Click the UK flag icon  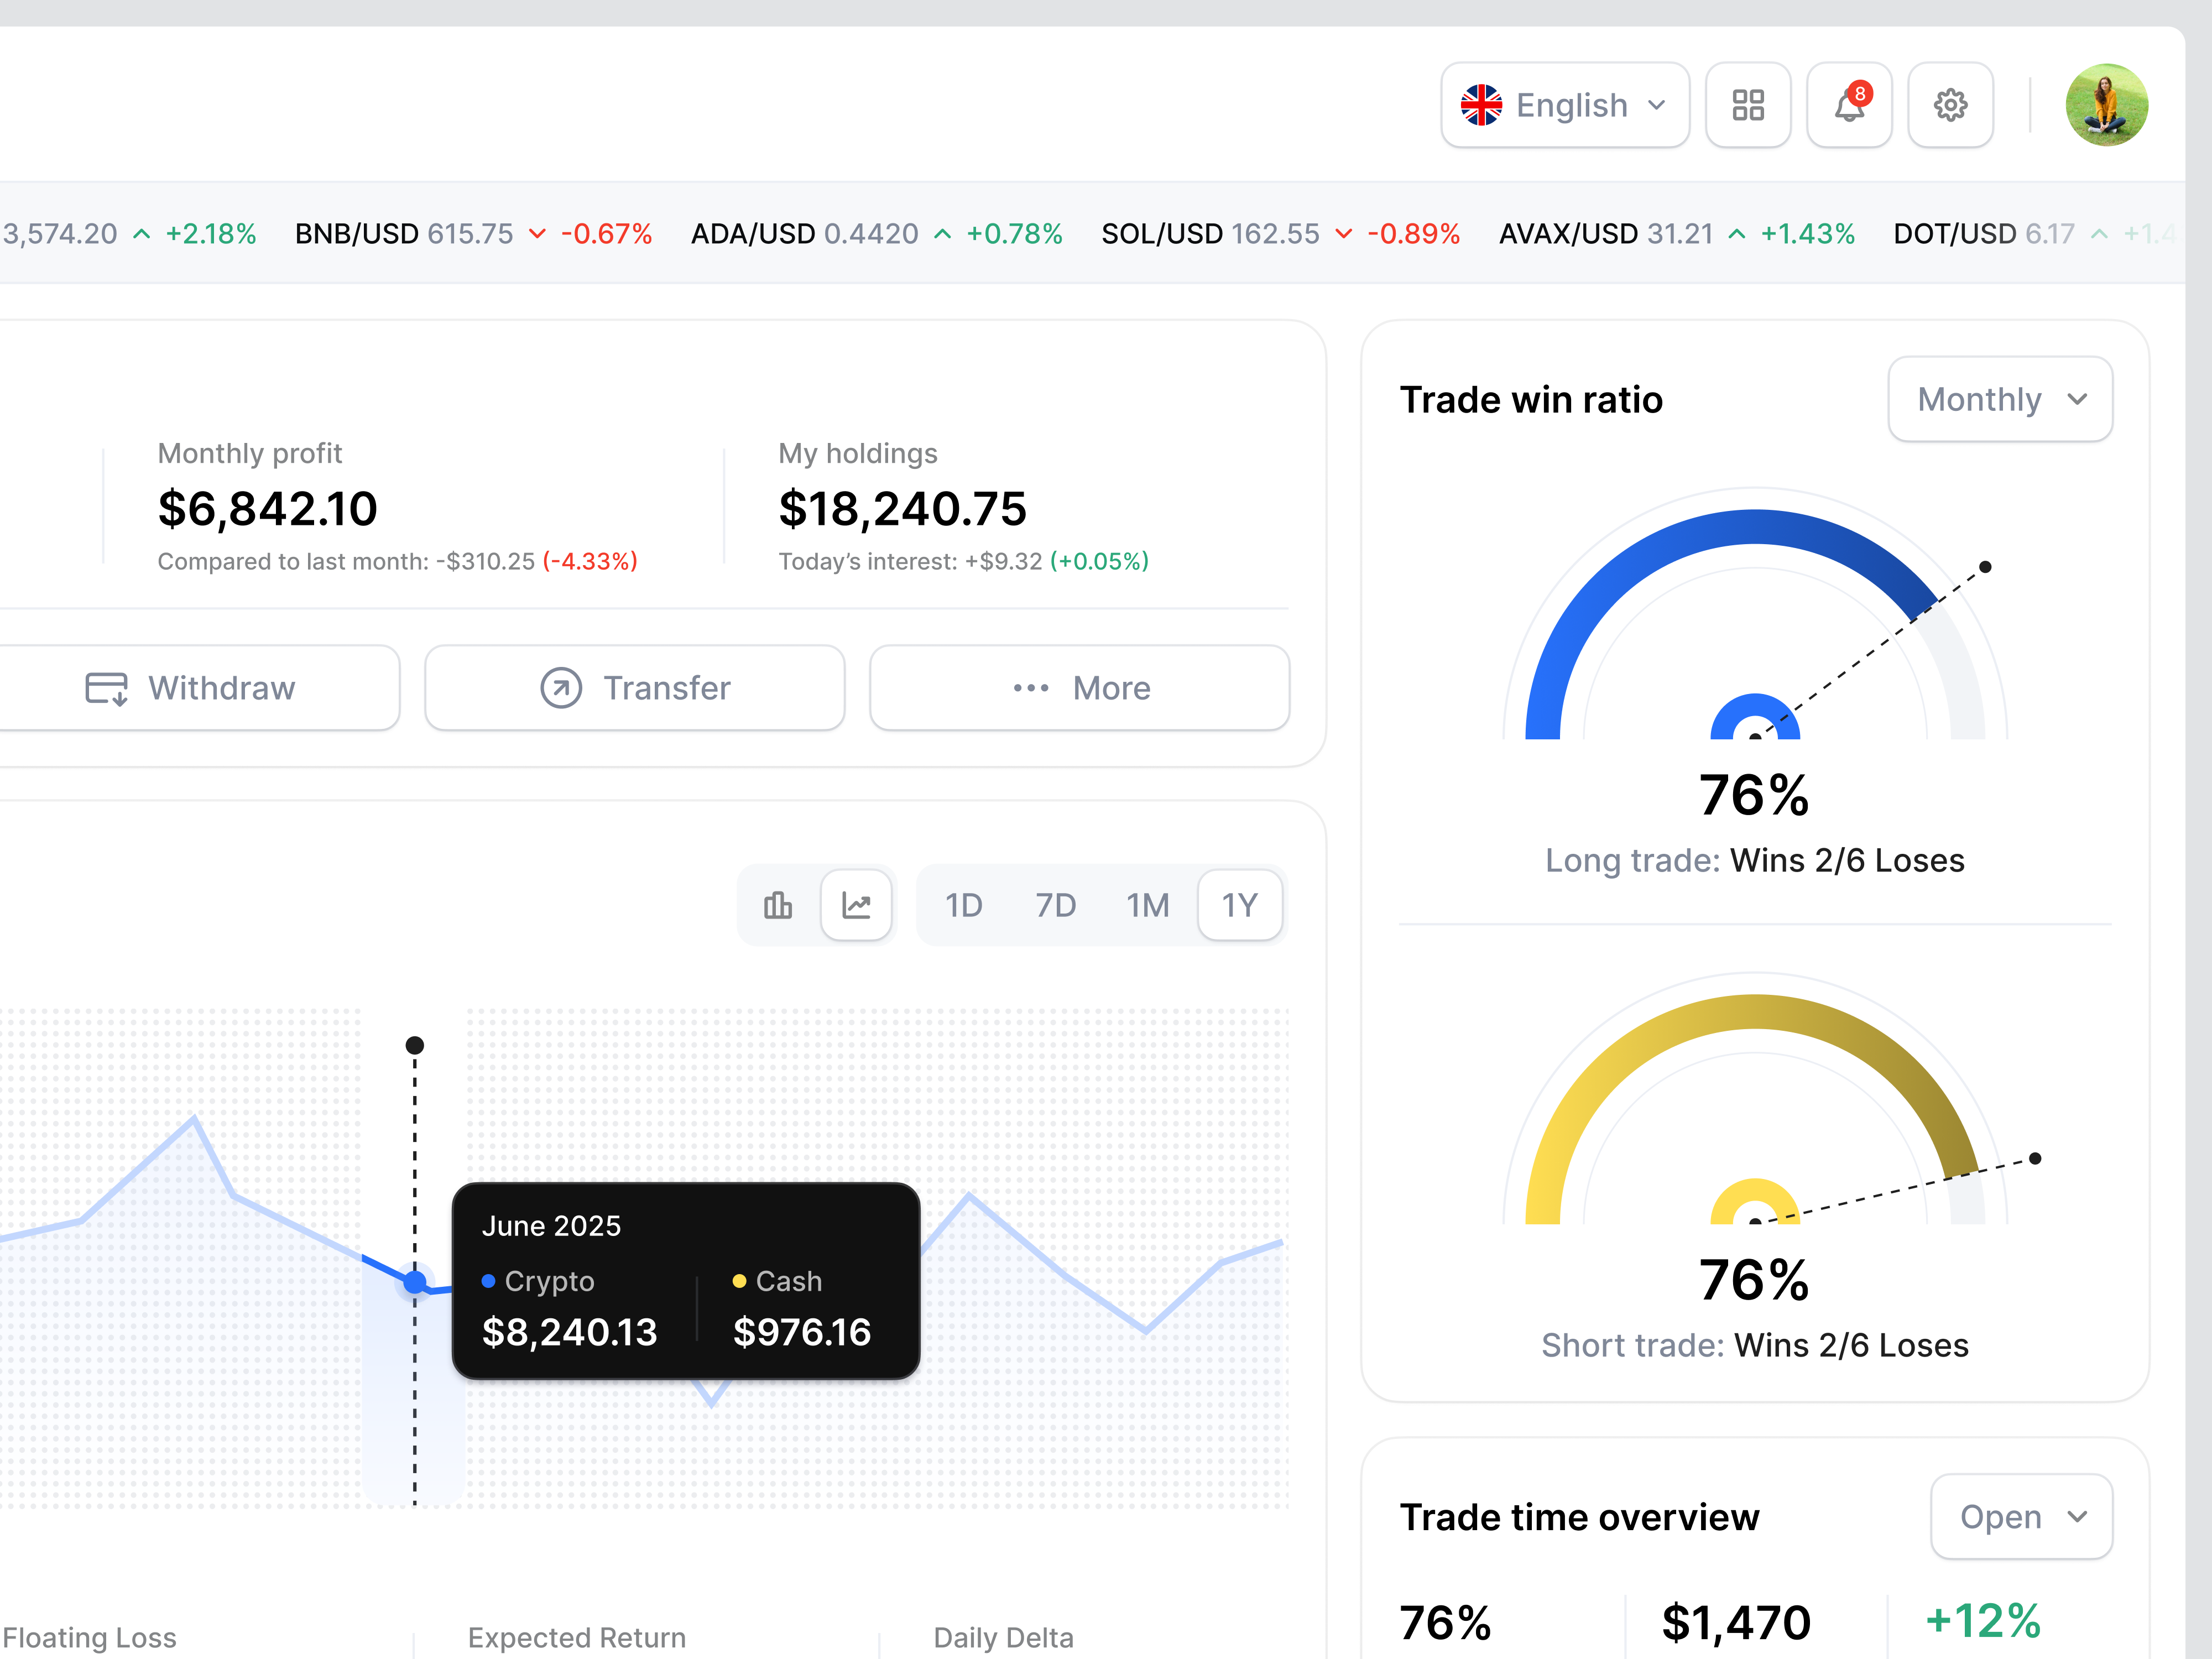(1481, 105)
